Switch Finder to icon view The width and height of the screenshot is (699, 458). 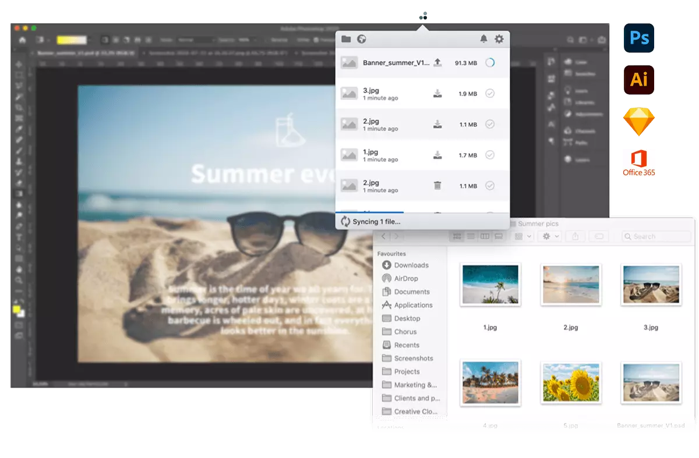(x=457, y=236)
